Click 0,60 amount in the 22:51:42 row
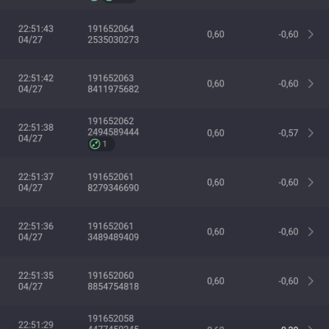 [215, 84]
